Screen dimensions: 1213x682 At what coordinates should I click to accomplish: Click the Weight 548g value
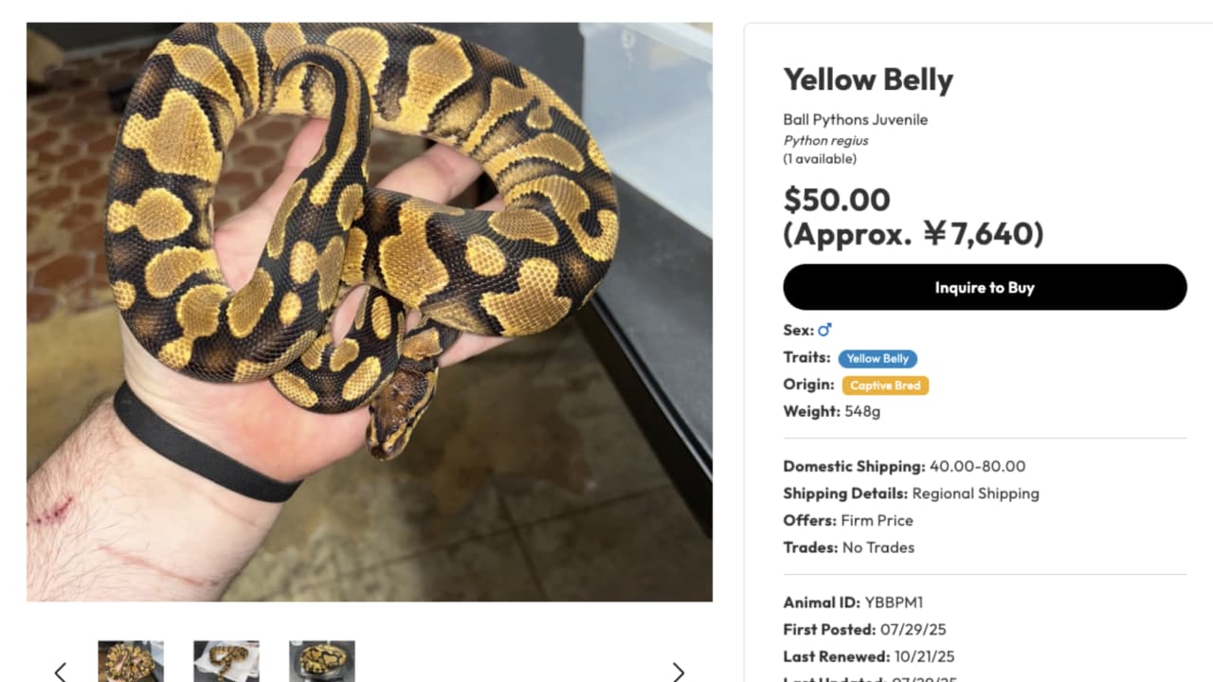point(862,411)
